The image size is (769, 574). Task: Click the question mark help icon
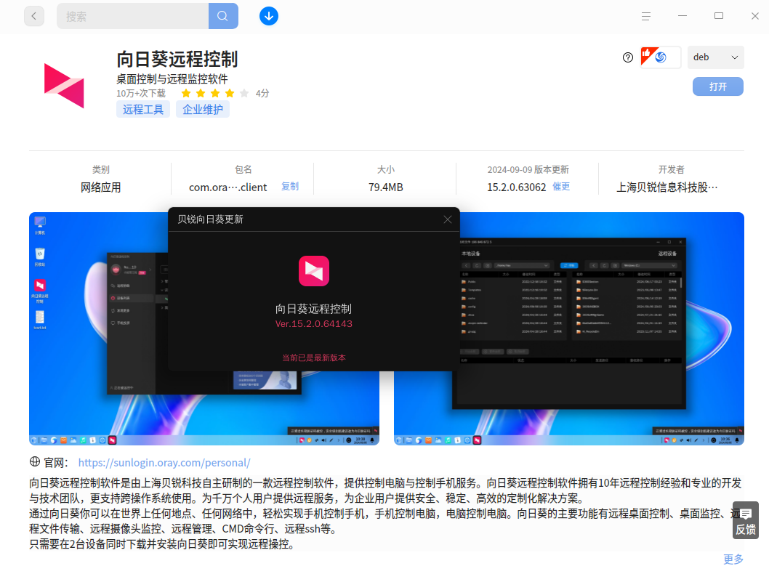tap(628, 57)
